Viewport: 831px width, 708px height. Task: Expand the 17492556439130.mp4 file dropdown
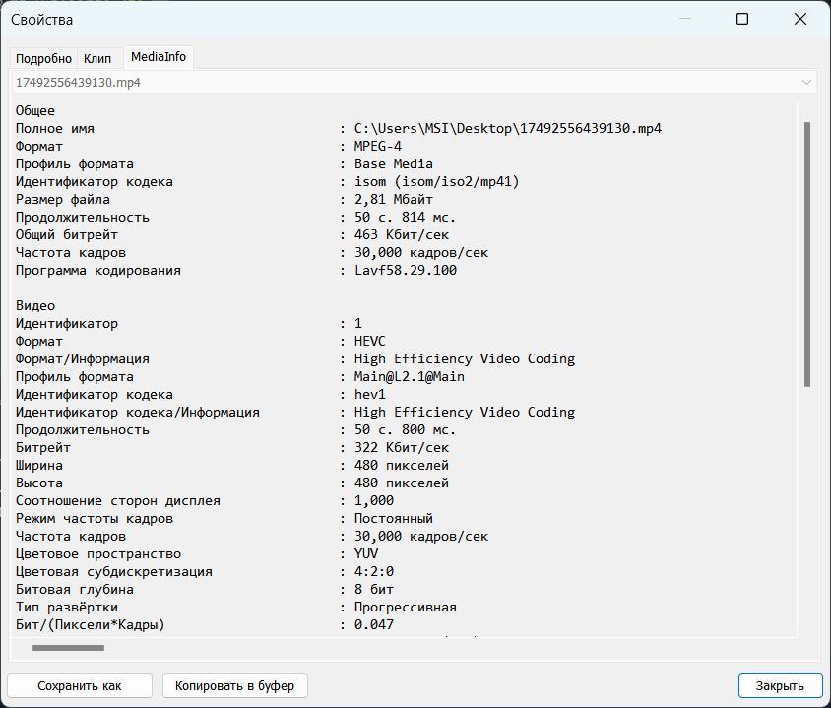[x=807, y=83]
